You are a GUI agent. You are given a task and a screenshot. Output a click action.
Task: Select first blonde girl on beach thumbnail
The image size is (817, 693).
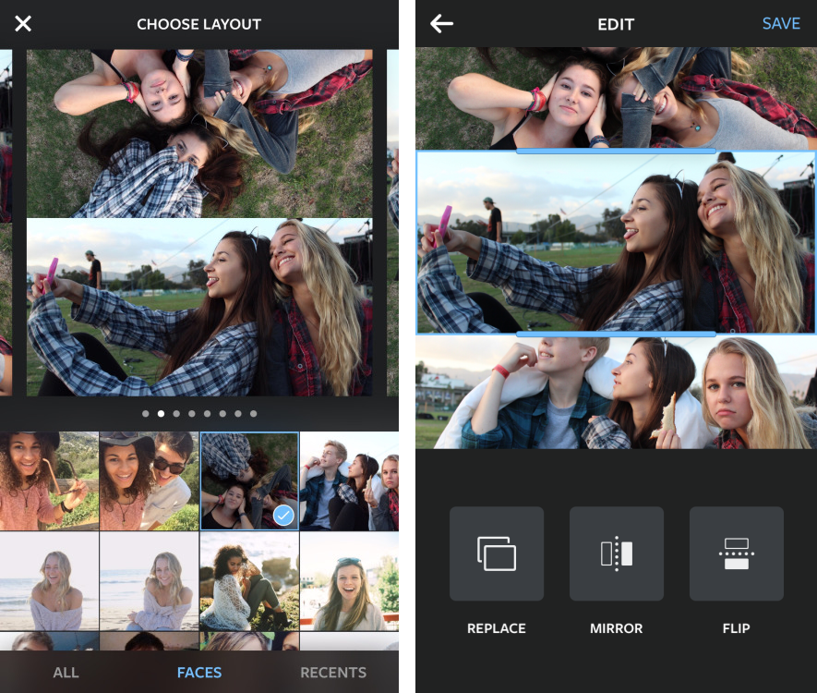(49, 581)
